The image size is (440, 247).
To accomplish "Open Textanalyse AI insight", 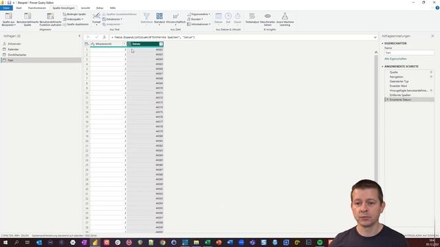I will pos(252,19).
